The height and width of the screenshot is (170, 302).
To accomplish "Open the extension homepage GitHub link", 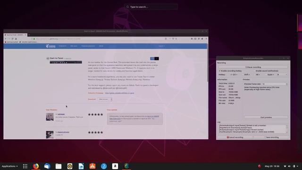I will pos(119,93).
